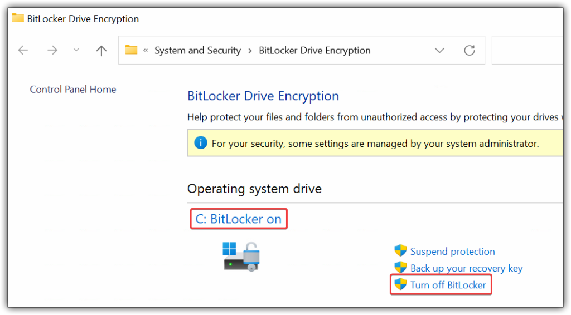
Task: Open recent locations chevron beside forward arrow
Action: [76, 50]
